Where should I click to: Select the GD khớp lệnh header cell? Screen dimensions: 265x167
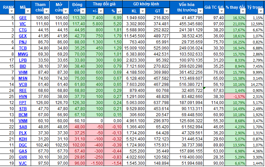(146, 4)
